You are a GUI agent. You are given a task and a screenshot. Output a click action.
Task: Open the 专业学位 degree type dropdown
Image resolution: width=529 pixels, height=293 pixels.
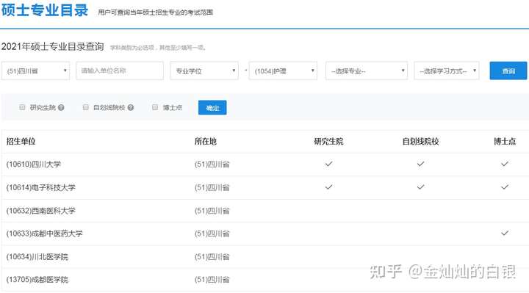click(x=204, y=70)
